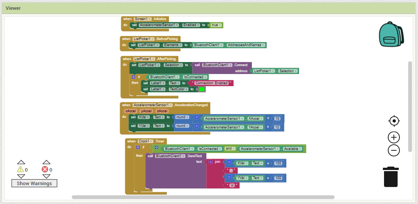The width and height of the screenshot is (418, 204).
Task: Click down arrow below error counter
Action: click(x=46, y=176)
